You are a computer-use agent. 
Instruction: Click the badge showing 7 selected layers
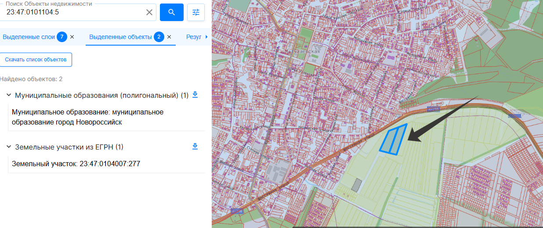62,37
